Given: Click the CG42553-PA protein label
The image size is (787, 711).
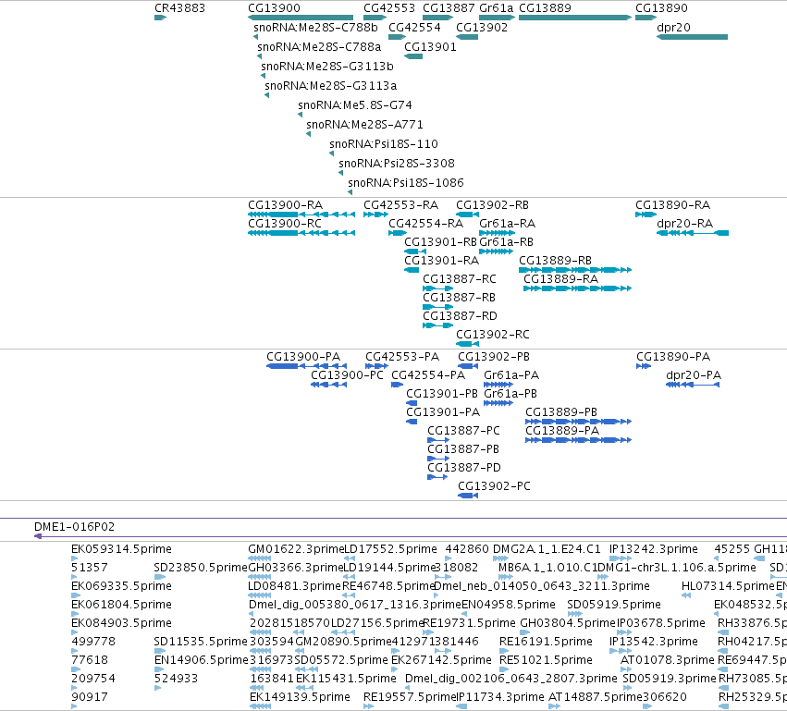Looking at the screenshot, I should pos(402,356).
